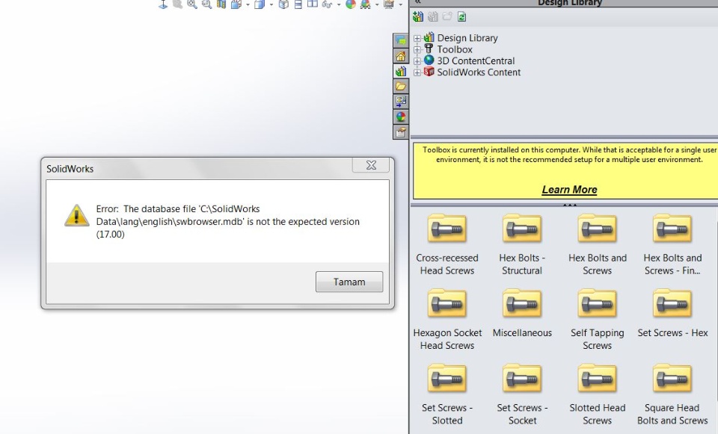This screenshot has height=434, width=718.
Task: Click the Edit Appearance color ball icon
Action: tap(351, 4)
